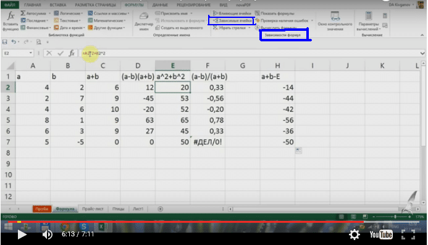Screen dimensions: 428x245
Task: Switch to Page Layout view in status bar
Action: [353, 217]
